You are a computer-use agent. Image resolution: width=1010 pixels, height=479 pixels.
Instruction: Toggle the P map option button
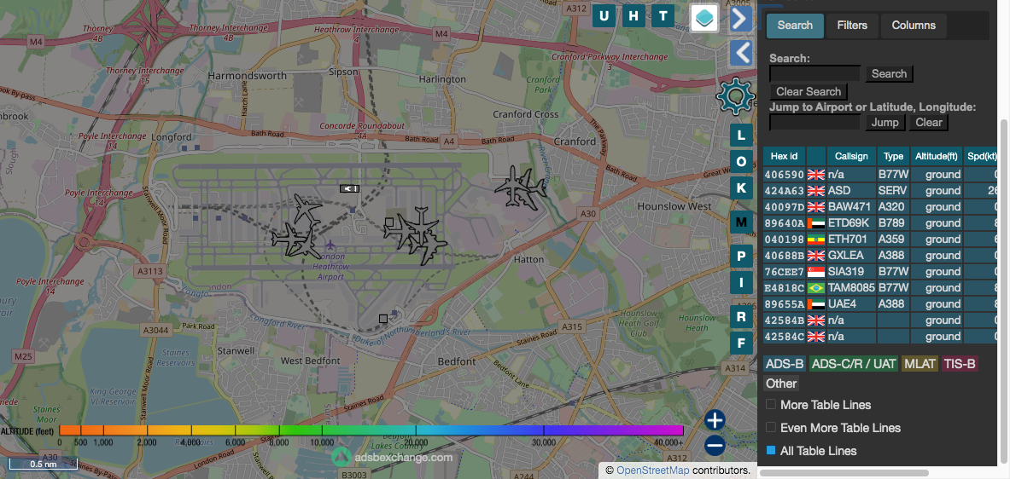tap(741, 257)
